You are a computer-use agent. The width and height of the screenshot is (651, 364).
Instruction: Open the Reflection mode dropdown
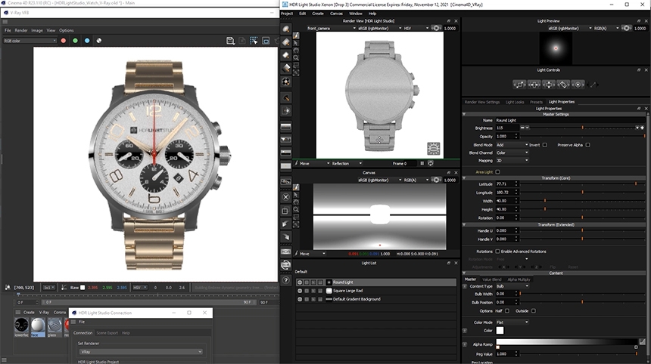pos(347,163)
